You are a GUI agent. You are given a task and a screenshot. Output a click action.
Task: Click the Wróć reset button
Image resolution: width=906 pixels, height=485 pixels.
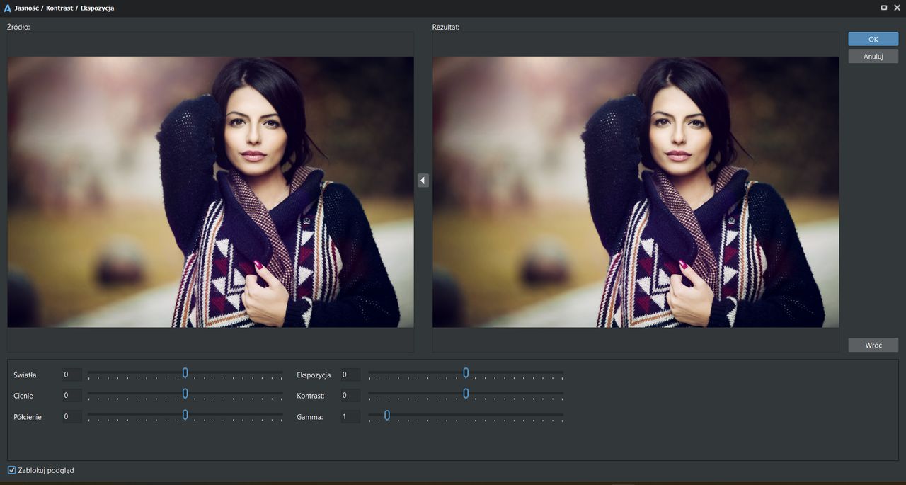click(873, 346)
